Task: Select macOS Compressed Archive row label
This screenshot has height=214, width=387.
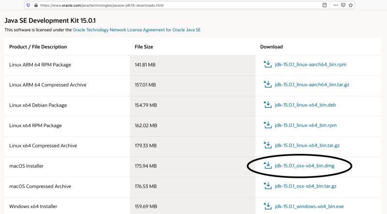Action: [40, 187]
